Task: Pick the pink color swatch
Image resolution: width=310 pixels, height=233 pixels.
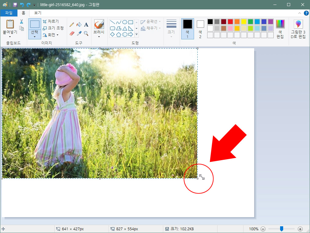Action: [x=230, y=28]
